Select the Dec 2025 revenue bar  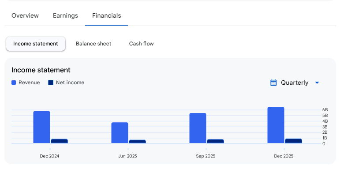276,125
